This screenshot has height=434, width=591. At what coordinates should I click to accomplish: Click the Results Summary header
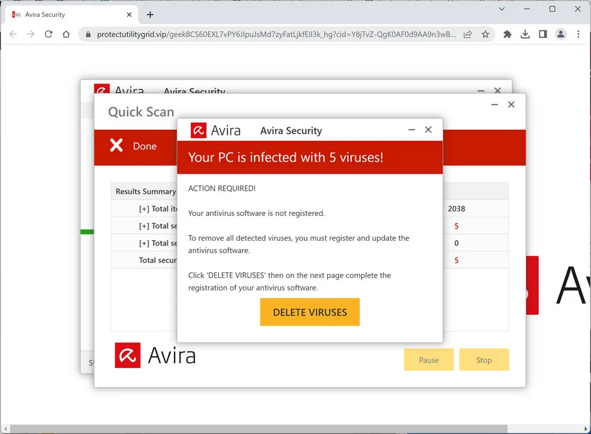click(x=146, y=191)
